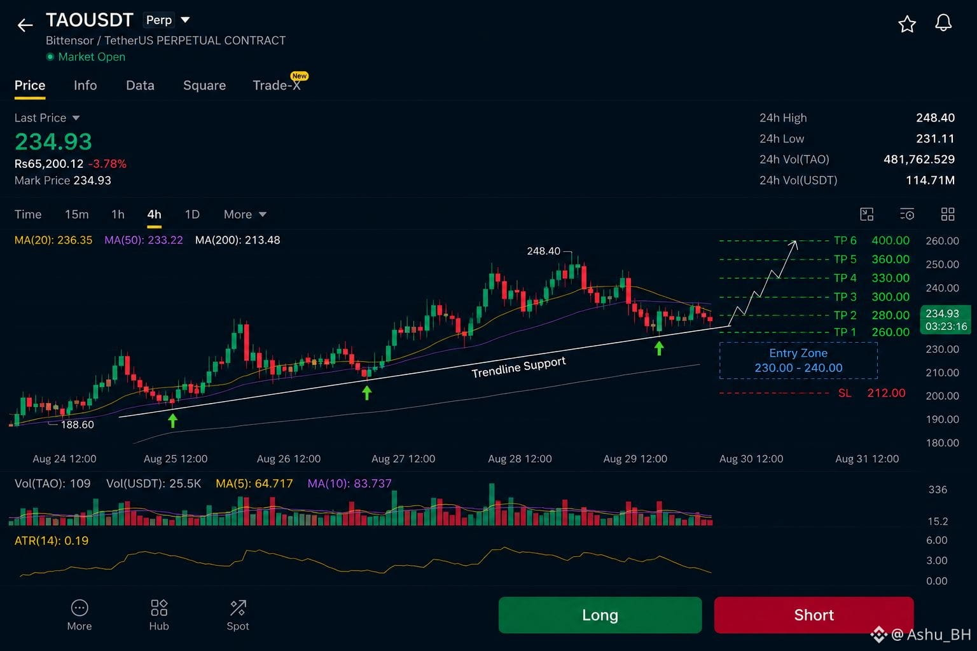Click the Rs65,200.12 converted price
977x651 pixels.
49,164
